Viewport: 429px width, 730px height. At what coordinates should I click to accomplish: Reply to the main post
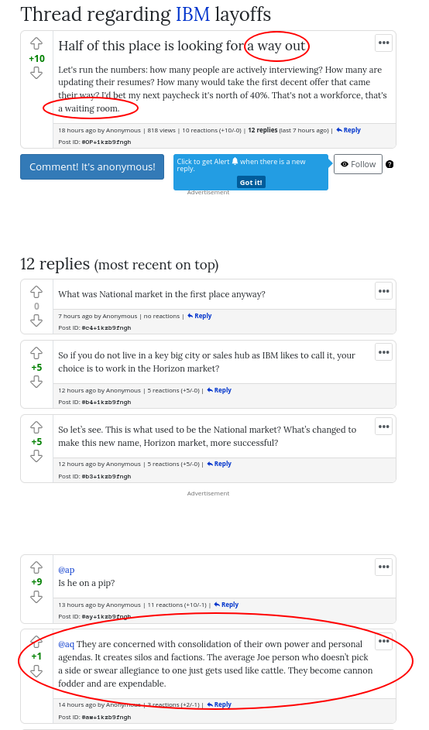tap(348, 130)
